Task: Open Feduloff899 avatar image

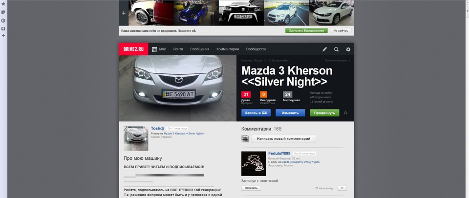Action: click(254, 164)
